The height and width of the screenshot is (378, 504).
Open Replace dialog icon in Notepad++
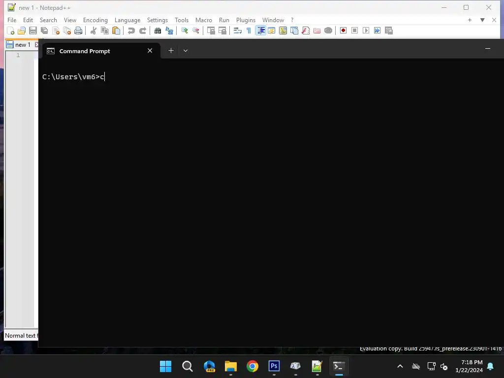(x=169, y=31)
